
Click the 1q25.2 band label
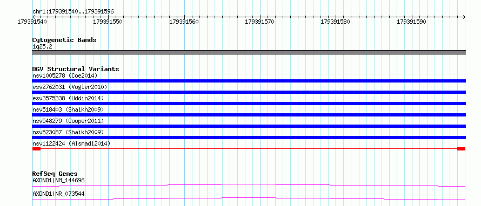(42, 46)
